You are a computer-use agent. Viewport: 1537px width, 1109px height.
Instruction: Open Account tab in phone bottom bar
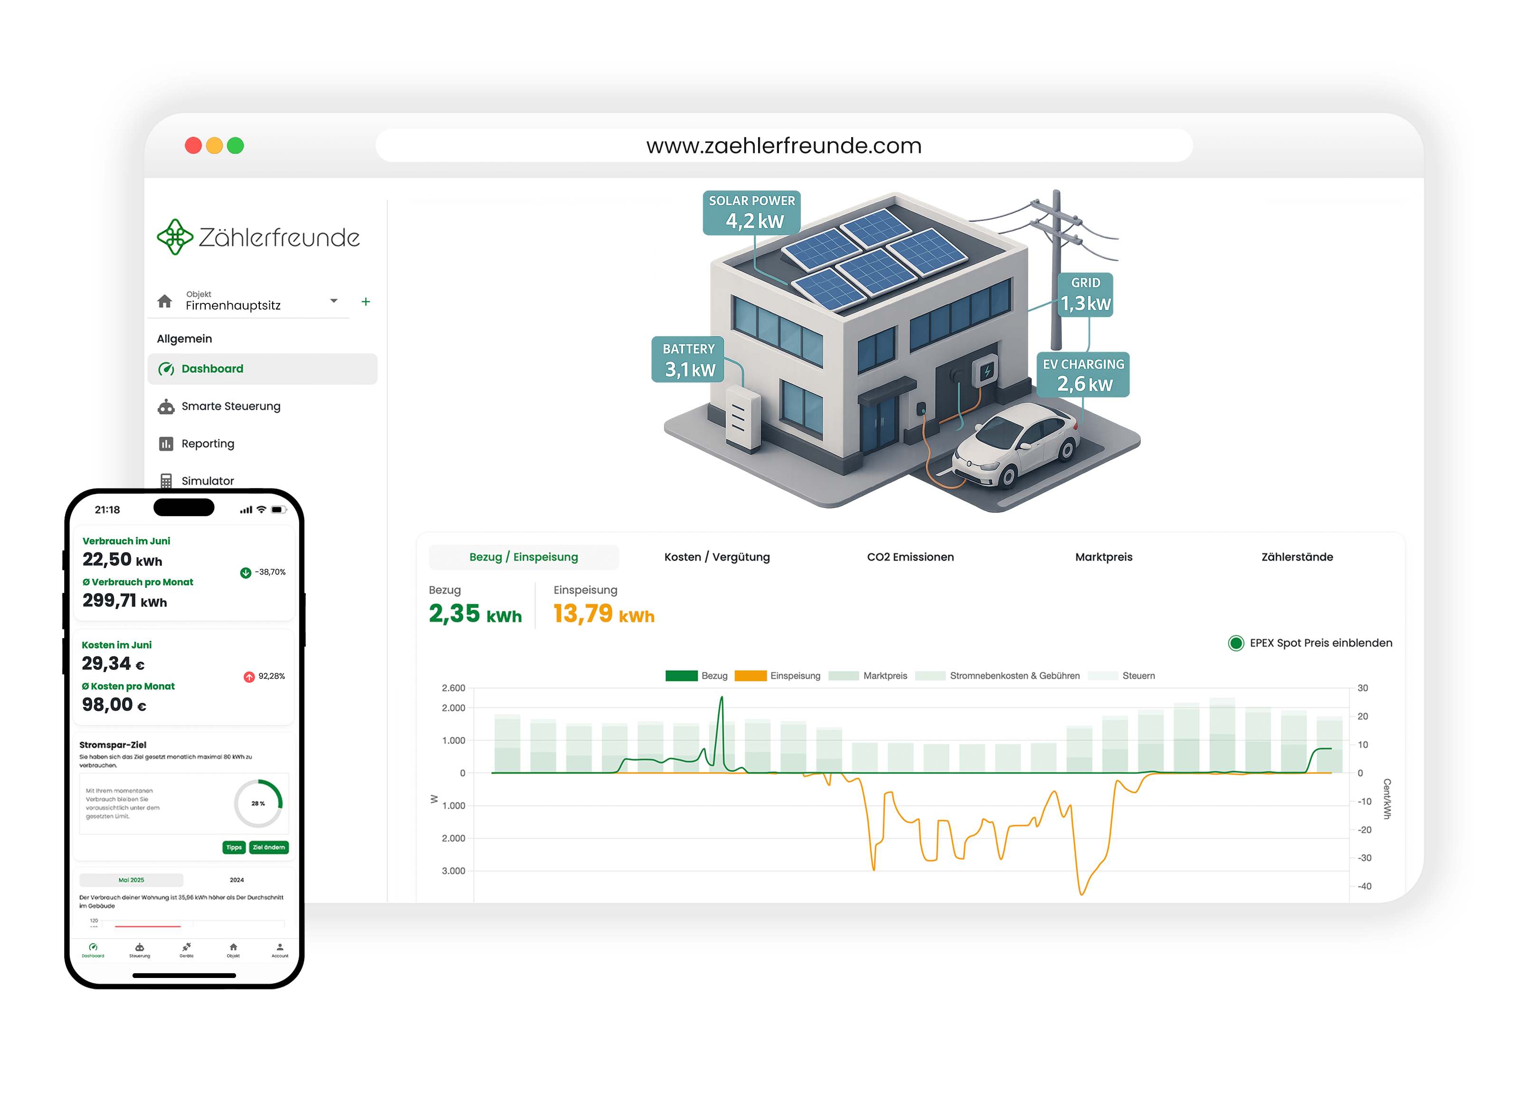pyautogui.click(x=280, y=950)
